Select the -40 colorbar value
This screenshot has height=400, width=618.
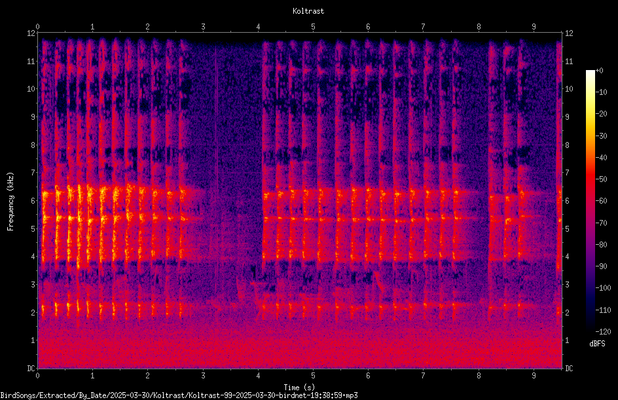(x=601, y=158)
